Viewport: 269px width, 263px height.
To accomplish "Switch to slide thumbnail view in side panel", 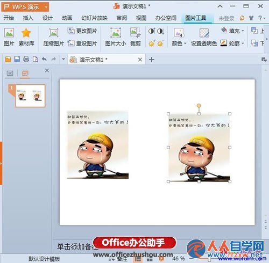I will 25,73.
